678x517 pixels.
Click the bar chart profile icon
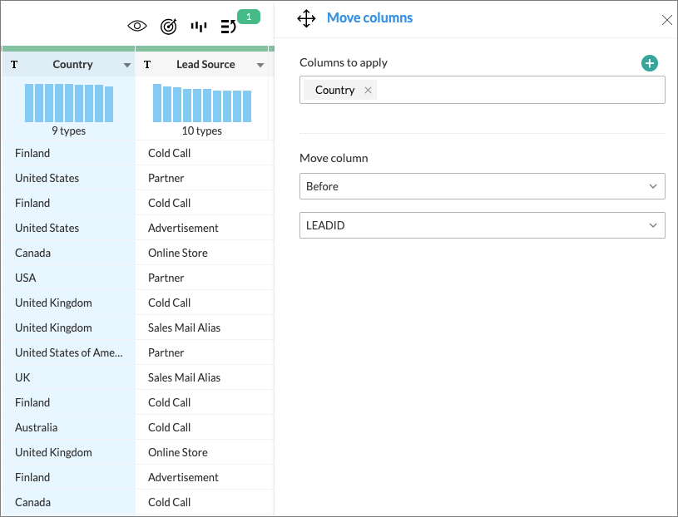[x=198, y=26]
